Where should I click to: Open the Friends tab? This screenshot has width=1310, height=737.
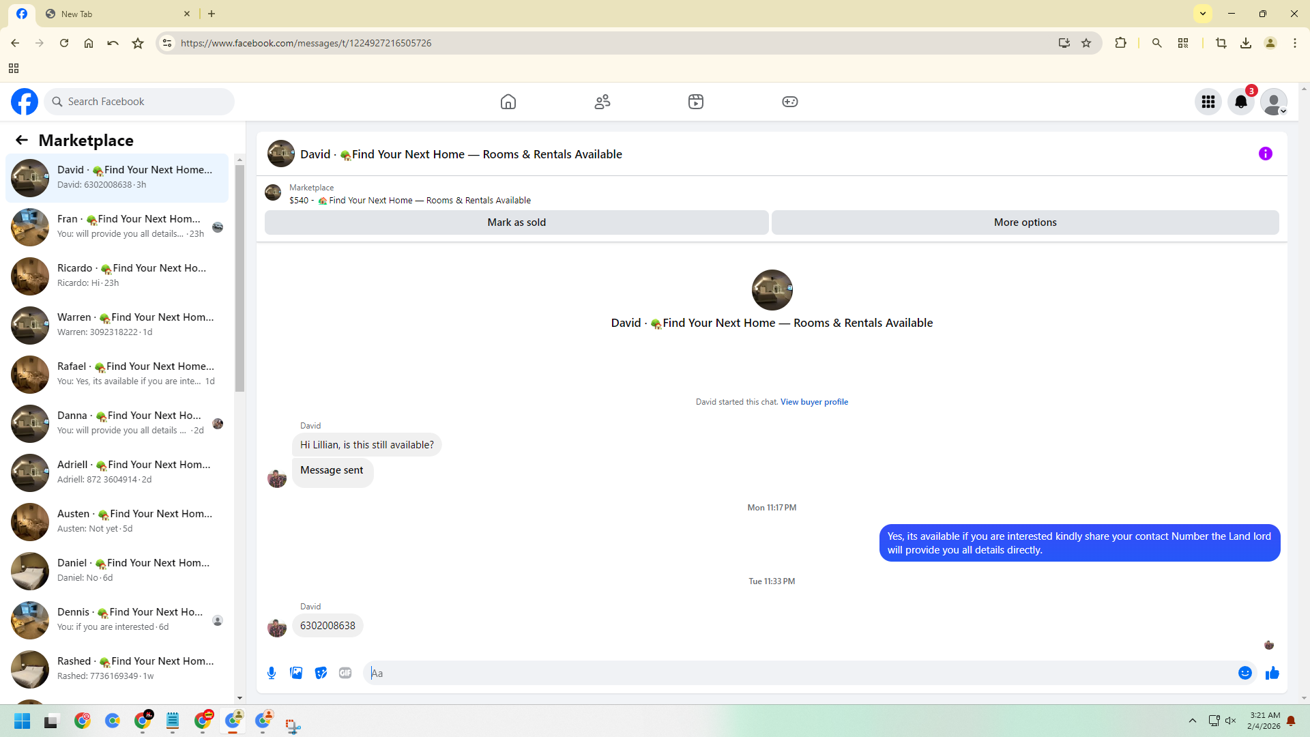[x=602, y=102]
